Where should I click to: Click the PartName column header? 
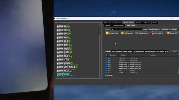pos(153,55)
